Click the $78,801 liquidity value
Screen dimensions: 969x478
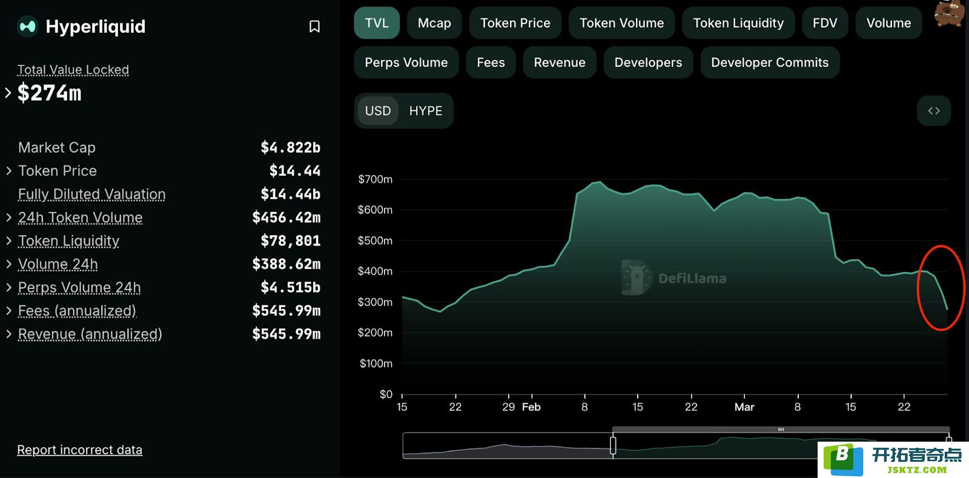click(x=290, y=241)
